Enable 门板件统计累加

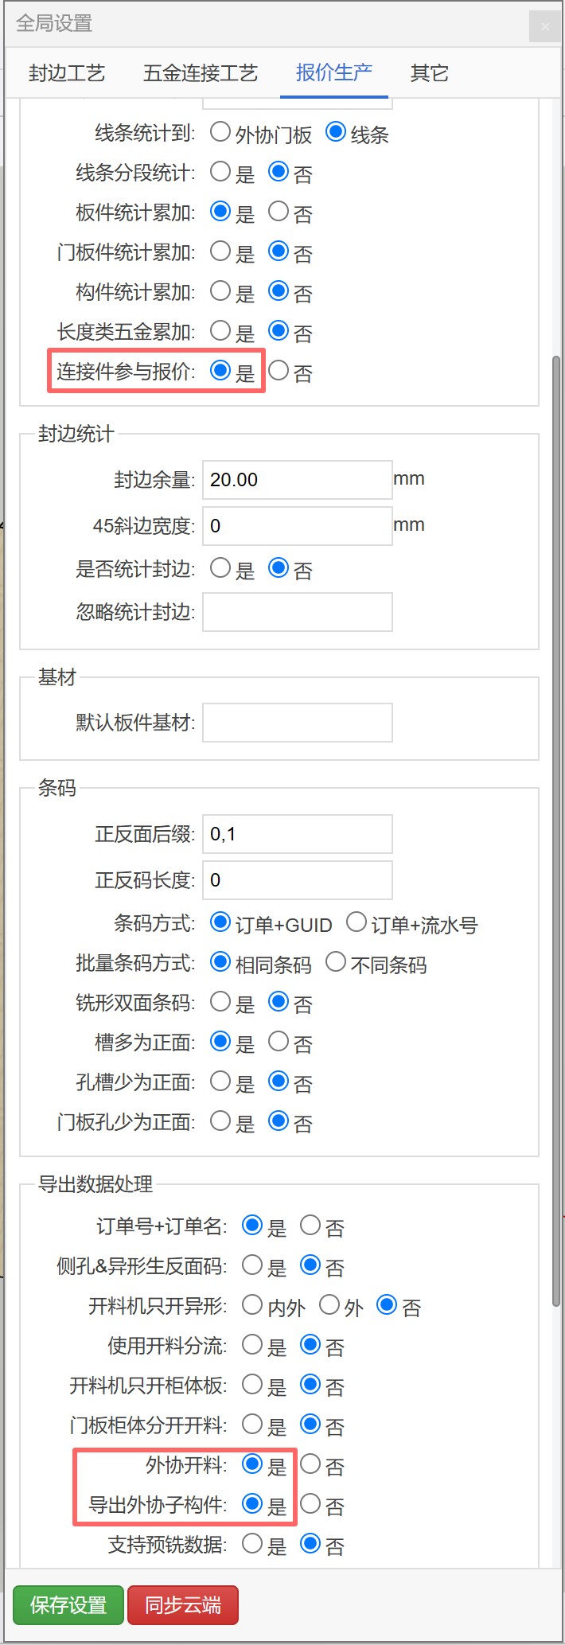pyautogui.click(x=220, y=252)
